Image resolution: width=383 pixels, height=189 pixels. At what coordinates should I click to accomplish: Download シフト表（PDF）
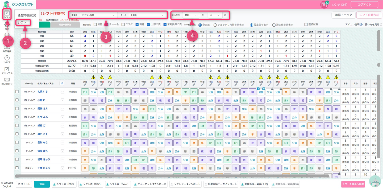[x=63, y=184]
